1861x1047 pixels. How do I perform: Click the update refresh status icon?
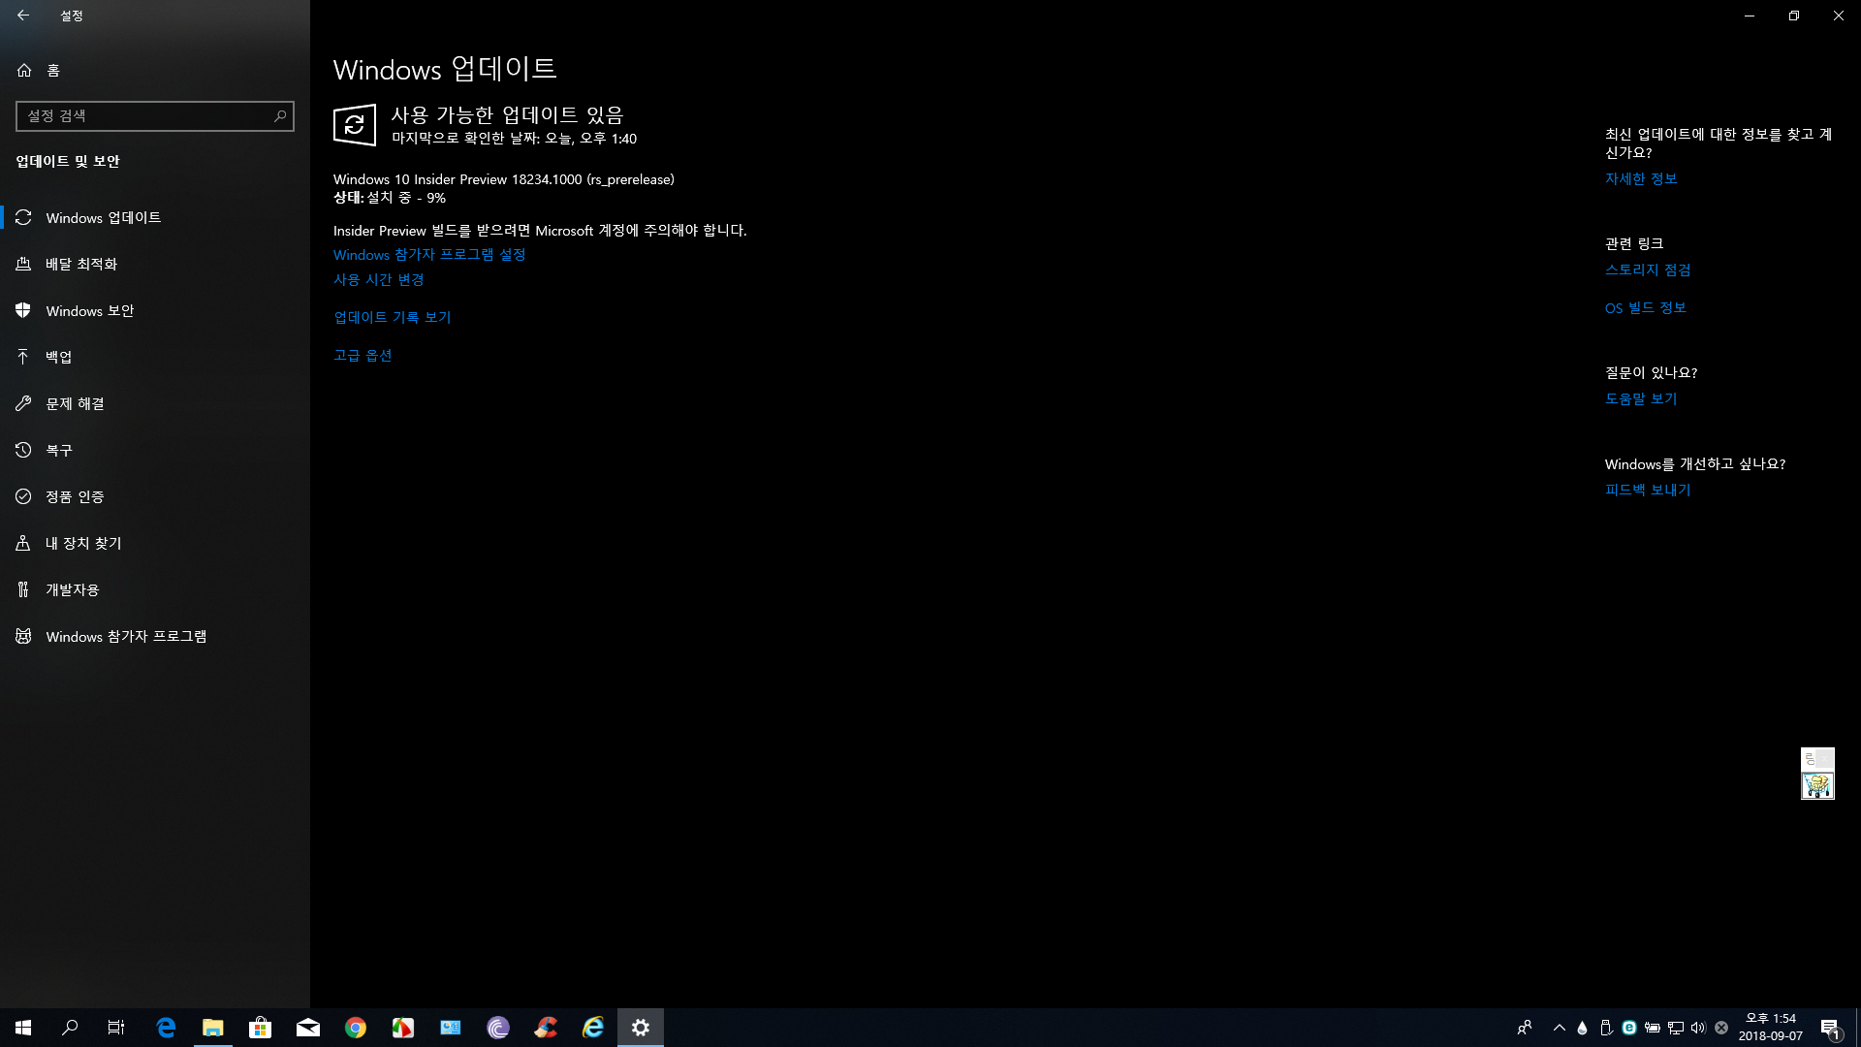pos(355,125)
